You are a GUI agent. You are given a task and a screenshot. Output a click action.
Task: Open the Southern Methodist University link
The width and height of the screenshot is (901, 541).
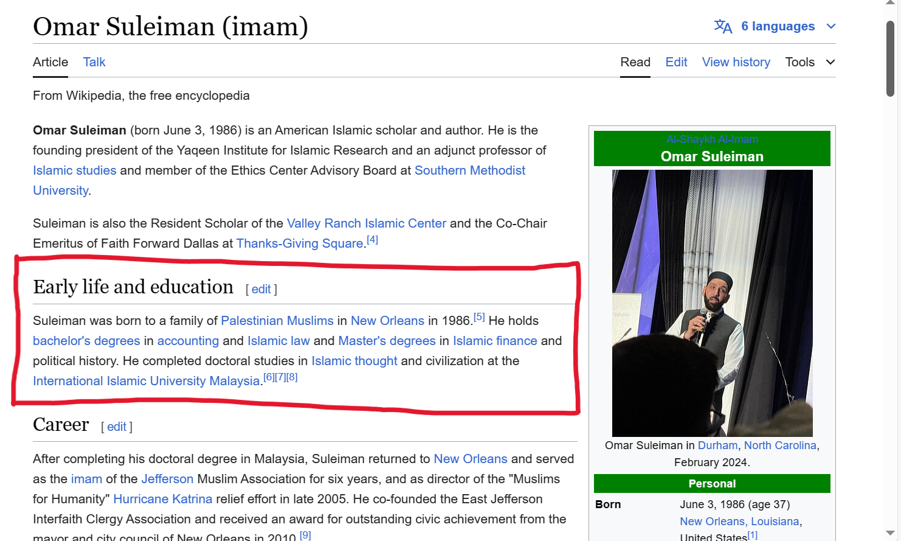click(469, 170)
